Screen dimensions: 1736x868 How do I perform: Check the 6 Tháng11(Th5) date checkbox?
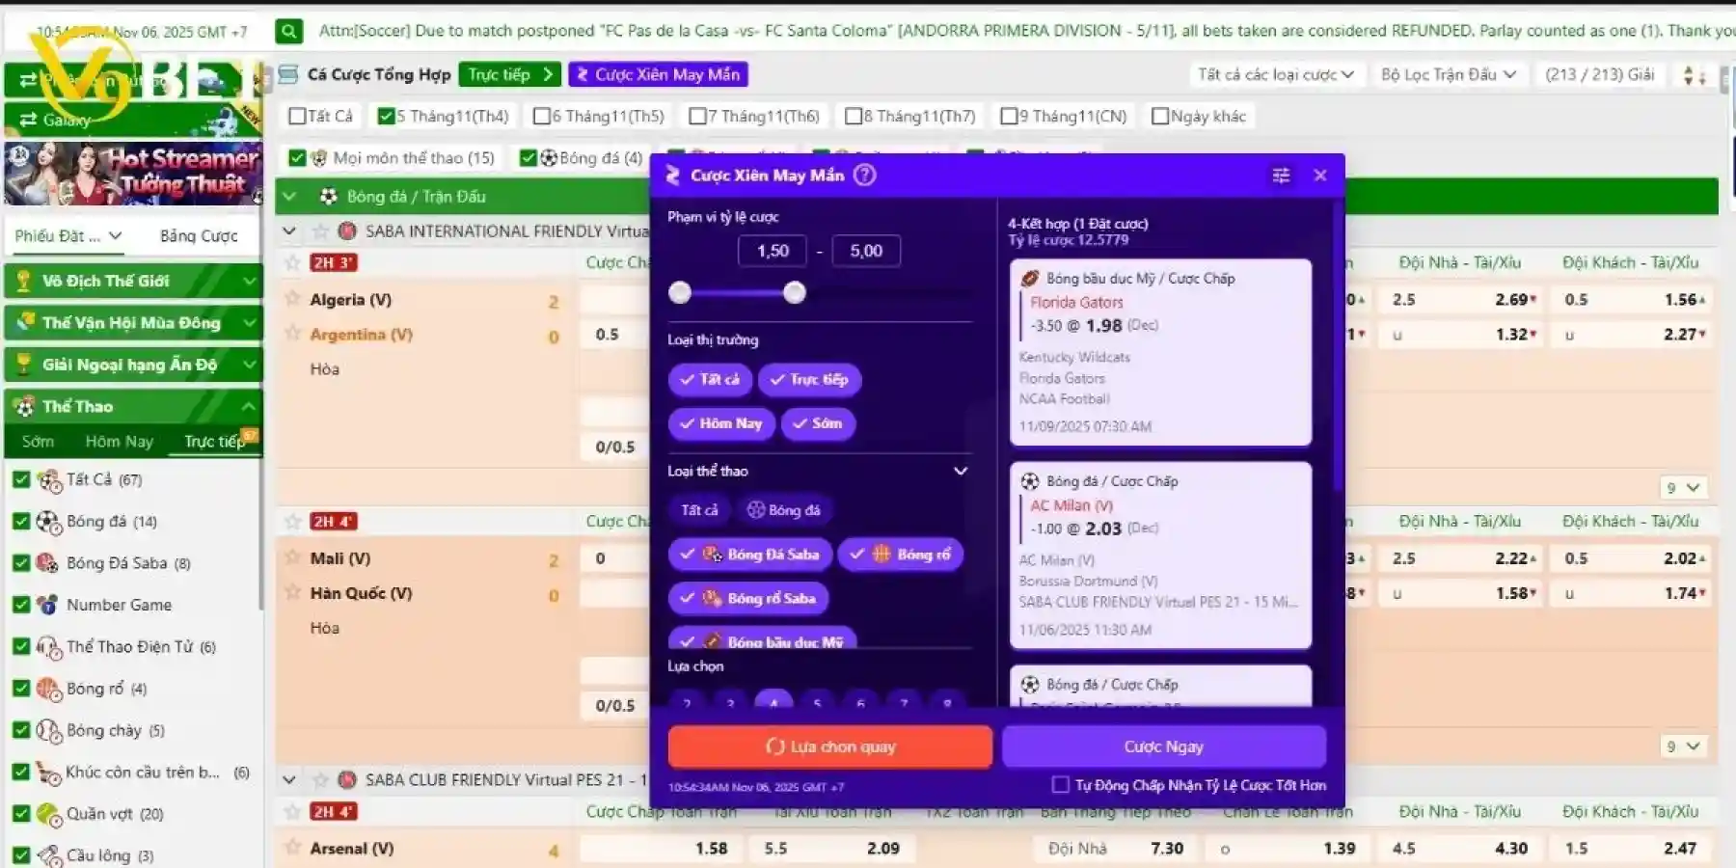tap(542, 116)
